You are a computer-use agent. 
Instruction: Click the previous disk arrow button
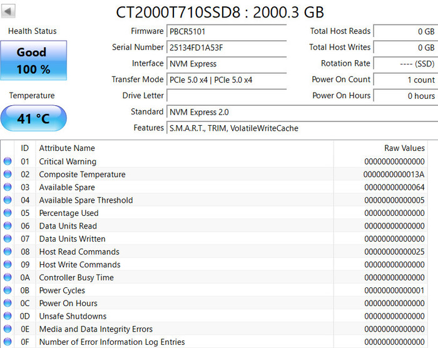point(8,11)
